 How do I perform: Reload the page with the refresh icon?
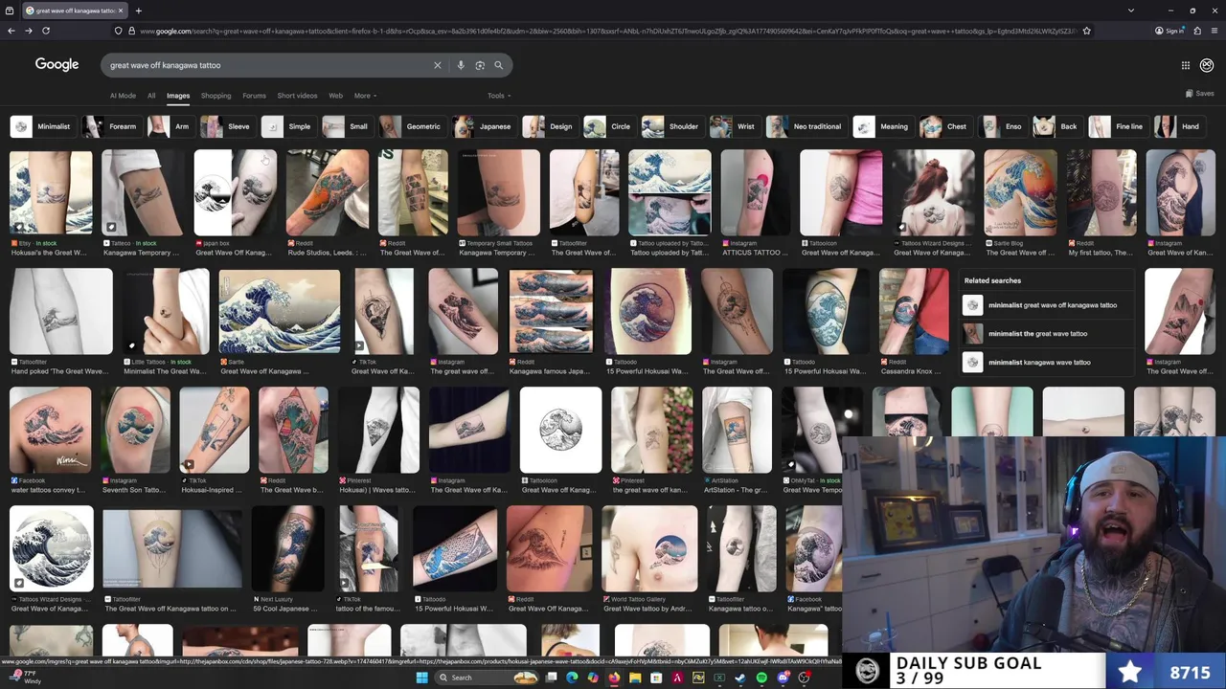click(x=46, y=31)
